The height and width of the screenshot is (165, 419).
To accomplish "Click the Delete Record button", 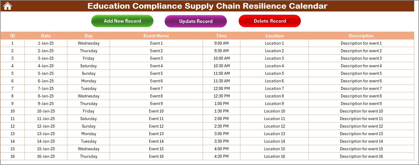I will [270, 21].
